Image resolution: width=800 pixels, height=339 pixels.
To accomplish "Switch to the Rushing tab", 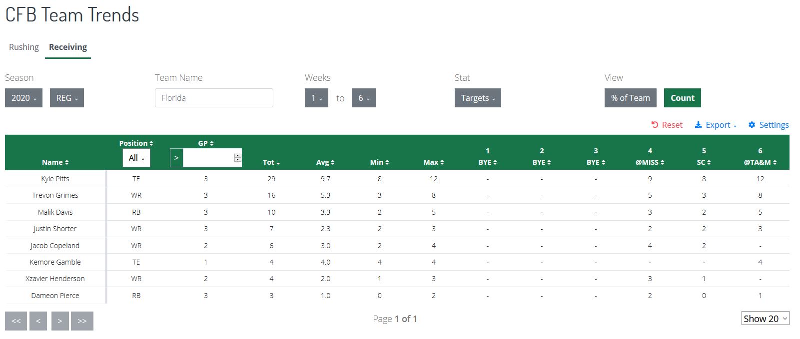I will point(24,47).
